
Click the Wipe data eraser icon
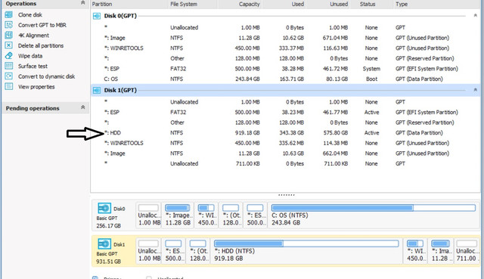8,55
